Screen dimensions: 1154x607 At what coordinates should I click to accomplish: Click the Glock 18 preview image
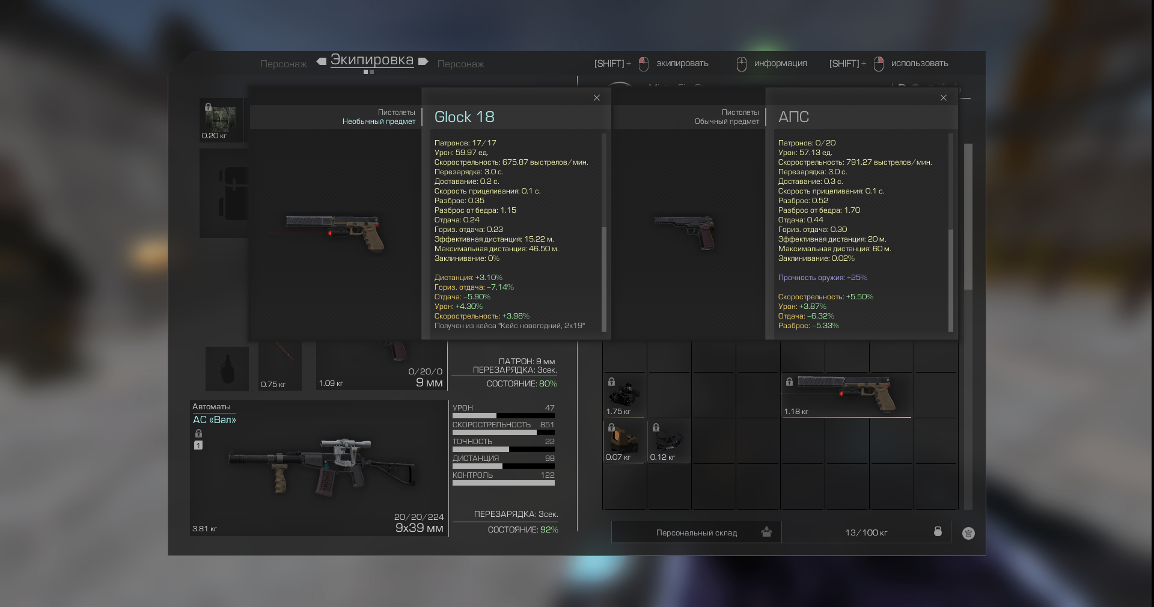pyautogui.click(x=335, y=233)
